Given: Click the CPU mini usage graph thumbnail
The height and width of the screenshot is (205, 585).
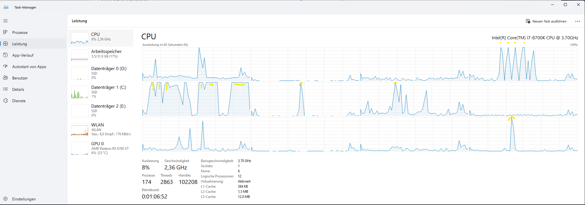Looking at the screenshot, I should click(x=80, y=38).
